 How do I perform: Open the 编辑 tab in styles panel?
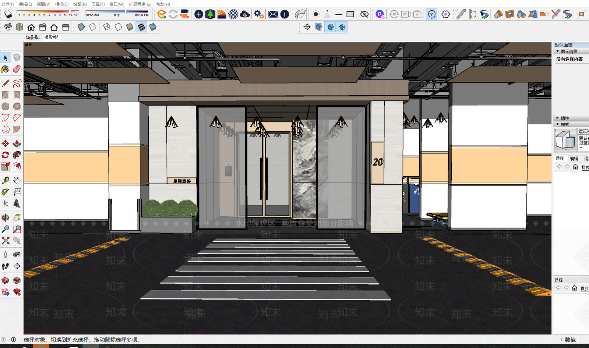(x=574, y=159)
